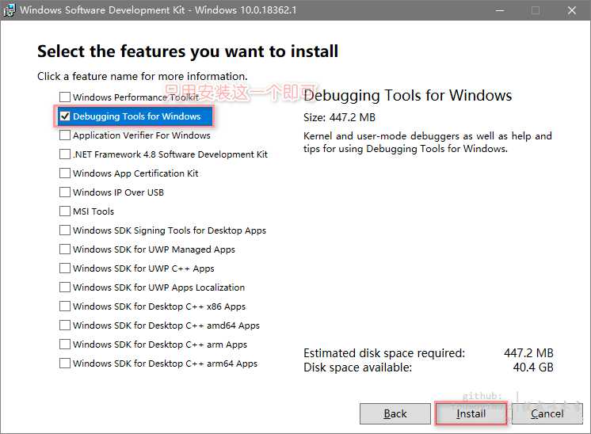Screen dimensions: 591x434
Task: Uncheck Debugging Tools for Windows
Action: [65, 116]
